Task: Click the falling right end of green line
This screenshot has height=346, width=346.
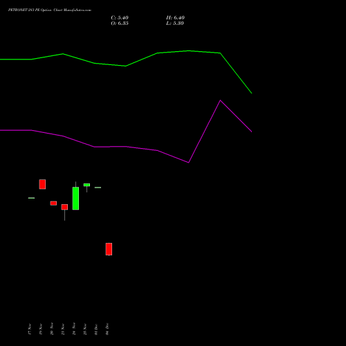Action: 251,93
